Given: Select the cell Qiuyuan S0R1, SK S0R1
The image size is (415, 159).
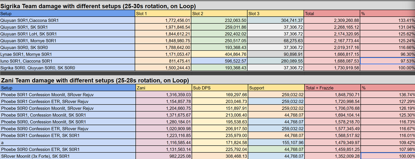Looking at the screenshot, I should click(x=67, y=27).
